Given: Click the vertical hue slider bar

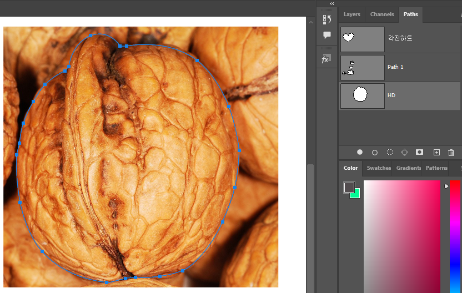Looking at the screenshot, I should pyautogui.click(x=455, y=236).
